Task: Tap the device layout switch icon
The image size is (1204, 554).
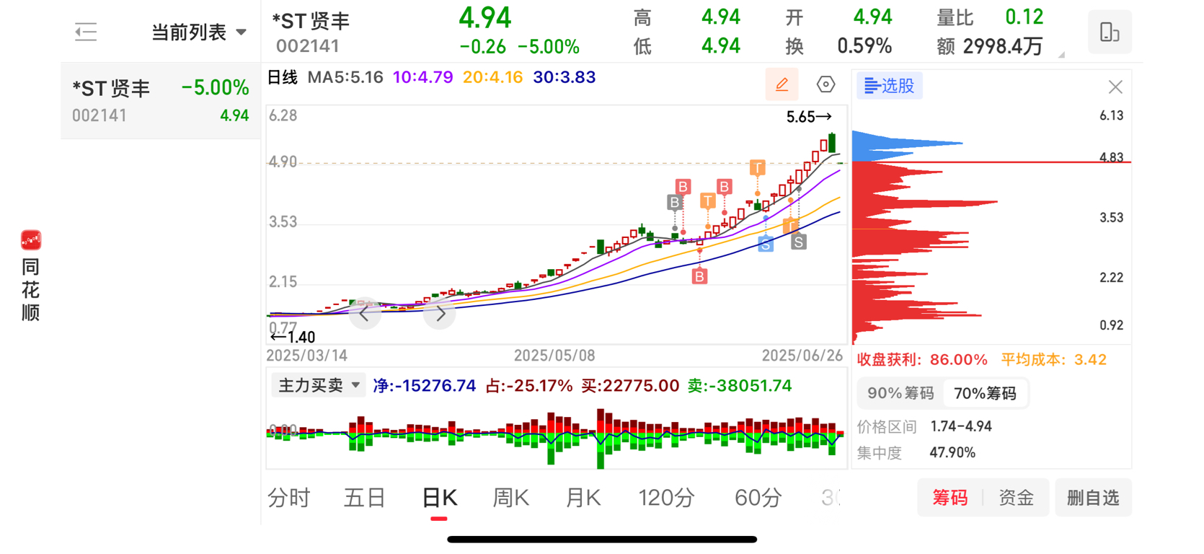Action: [1110, 32]
